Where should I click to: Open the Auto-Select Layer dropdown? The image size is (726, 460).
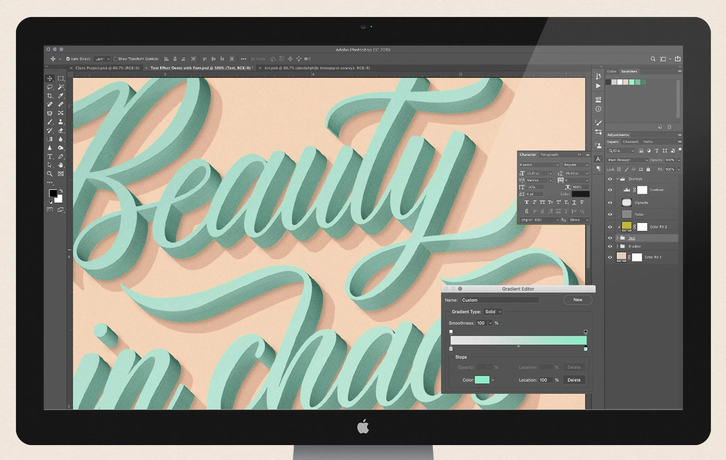coord(102,59)
